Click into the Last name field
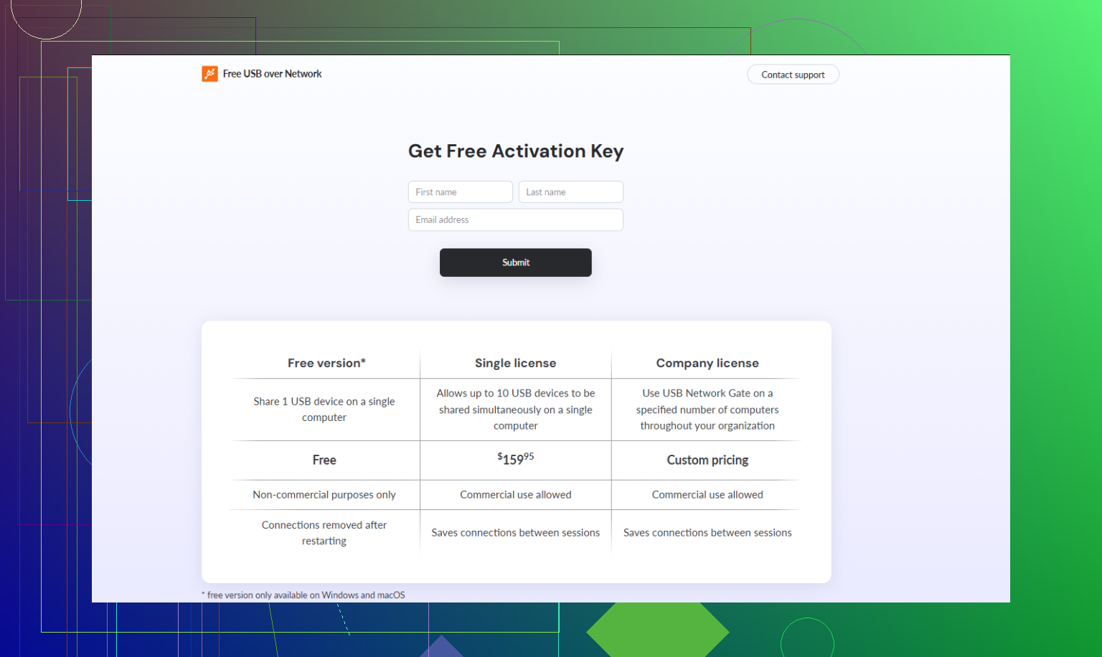Screen dimensions: 1102x657 (x=570, y=192)
